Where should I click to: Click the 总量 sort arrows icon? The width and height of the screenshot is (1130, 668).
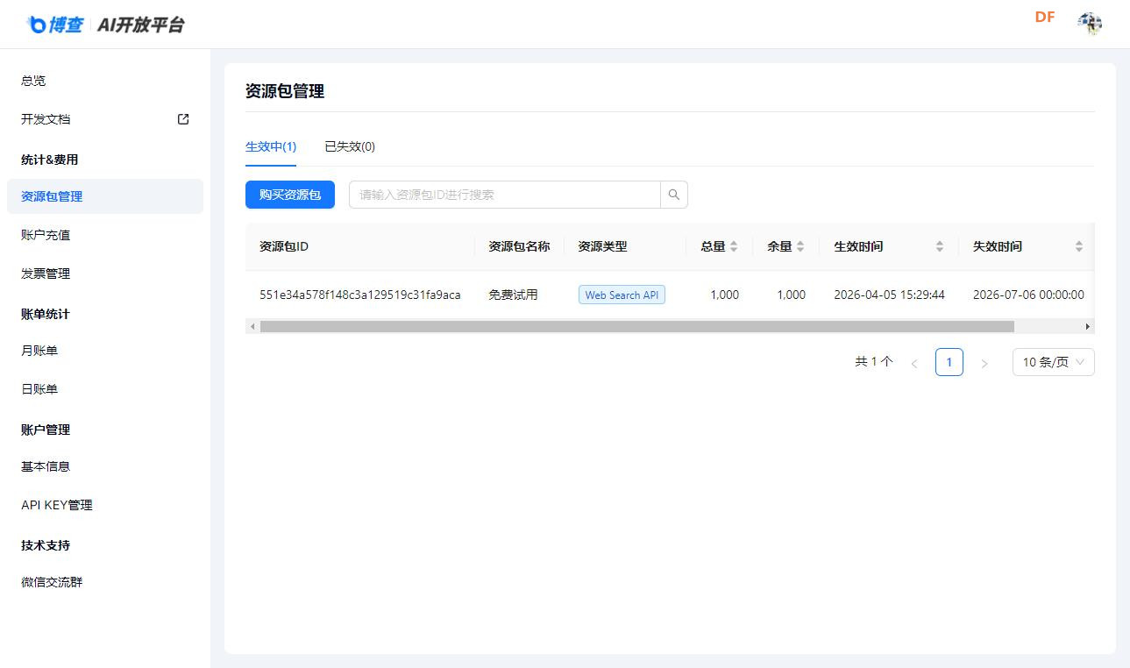pyautogui.click(x=736, y=246)
